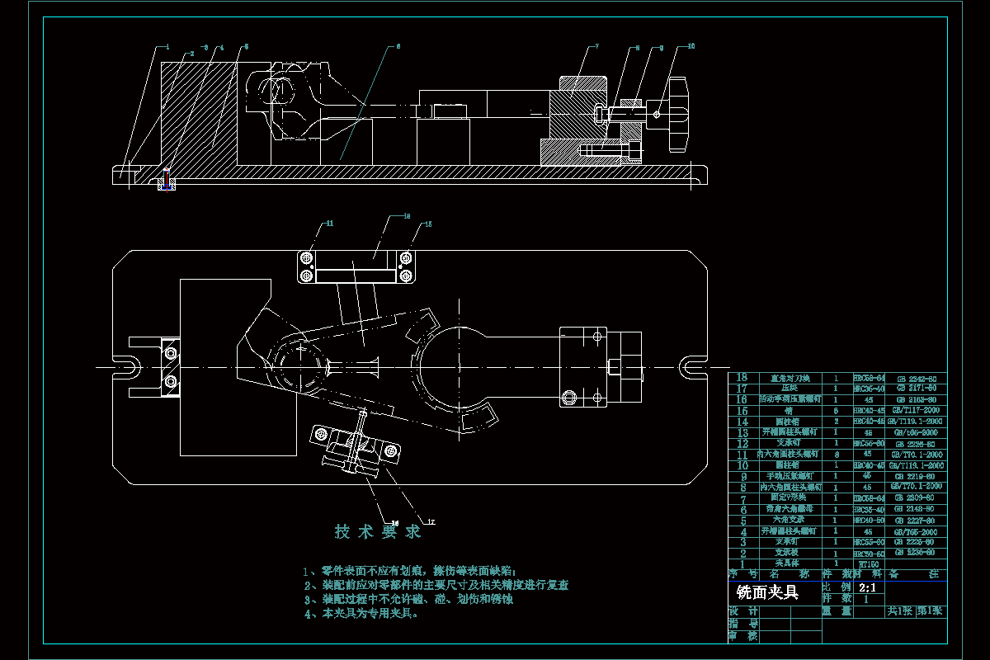This screenshot has width=990, height=660.
Task: Click the 共1张 sheet count text
Action: click(900, 611)
